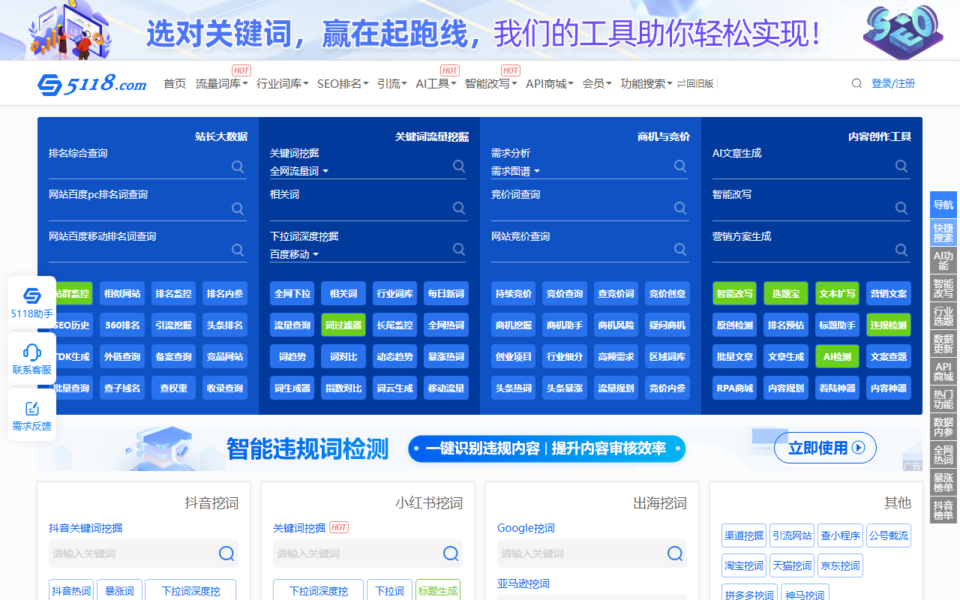Click the 持续竞价 button

[514, 294]
